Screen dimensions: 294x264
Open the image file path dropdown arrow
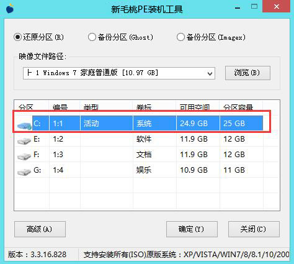pyautogui.click(x=210, y=73)
